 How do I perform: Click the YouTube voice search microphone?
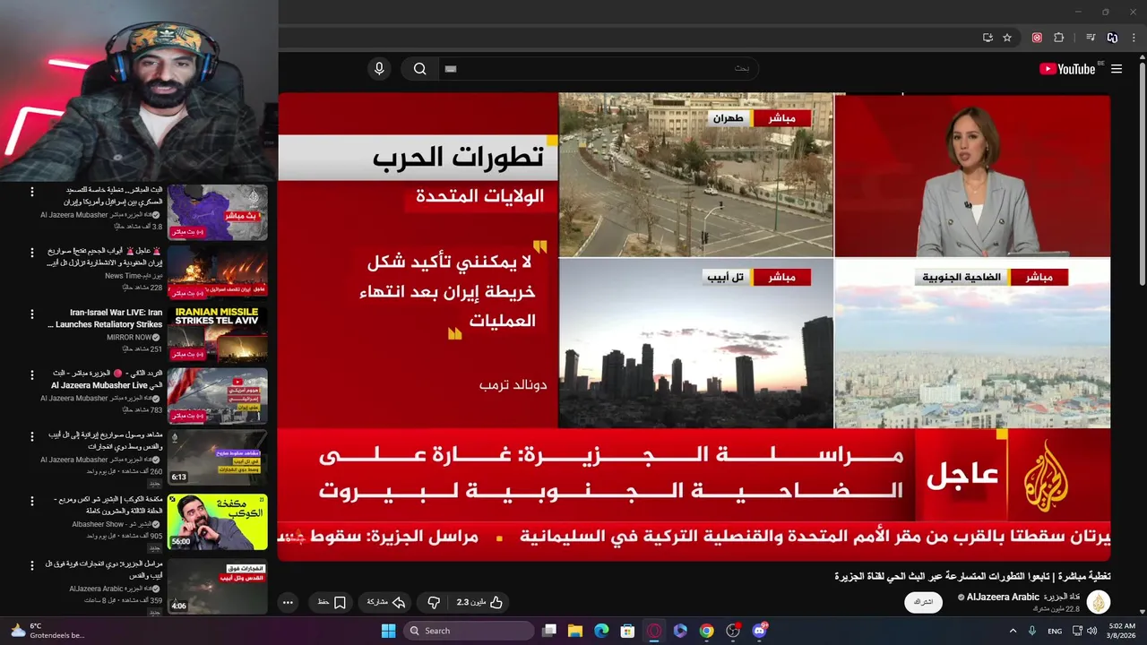click(379, 69)
